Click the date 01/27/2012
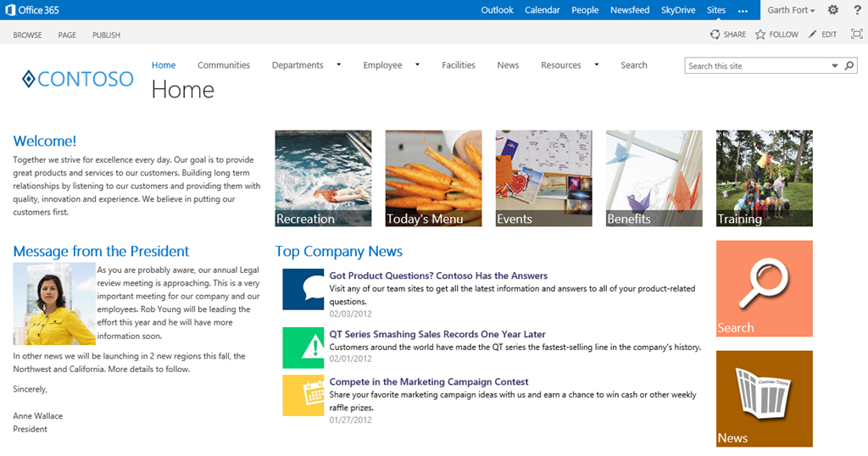Screen dimensions: 868x456 pos(350,420)
